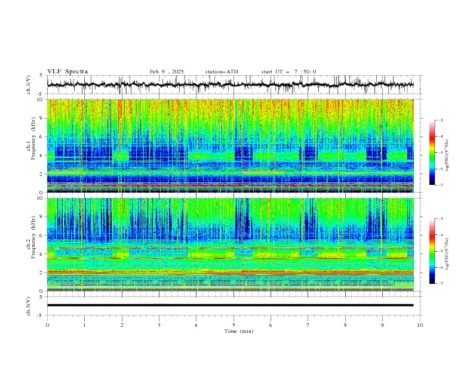The image size is (473, 365).
Task: Click the '-3' label on ch.1 color bar
Action: click(x=440, y=120)
